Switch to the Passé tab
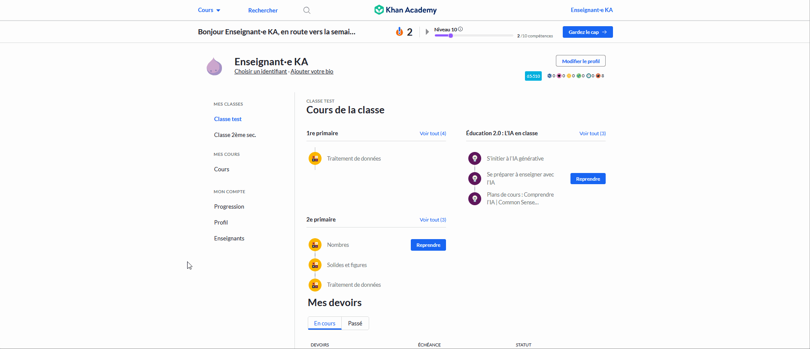The image size is (810, 349). click(x=355, y=323)
